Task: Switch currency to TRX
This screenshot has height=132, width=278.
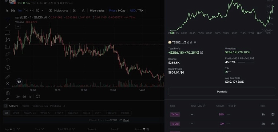Action: click(141, 11)
